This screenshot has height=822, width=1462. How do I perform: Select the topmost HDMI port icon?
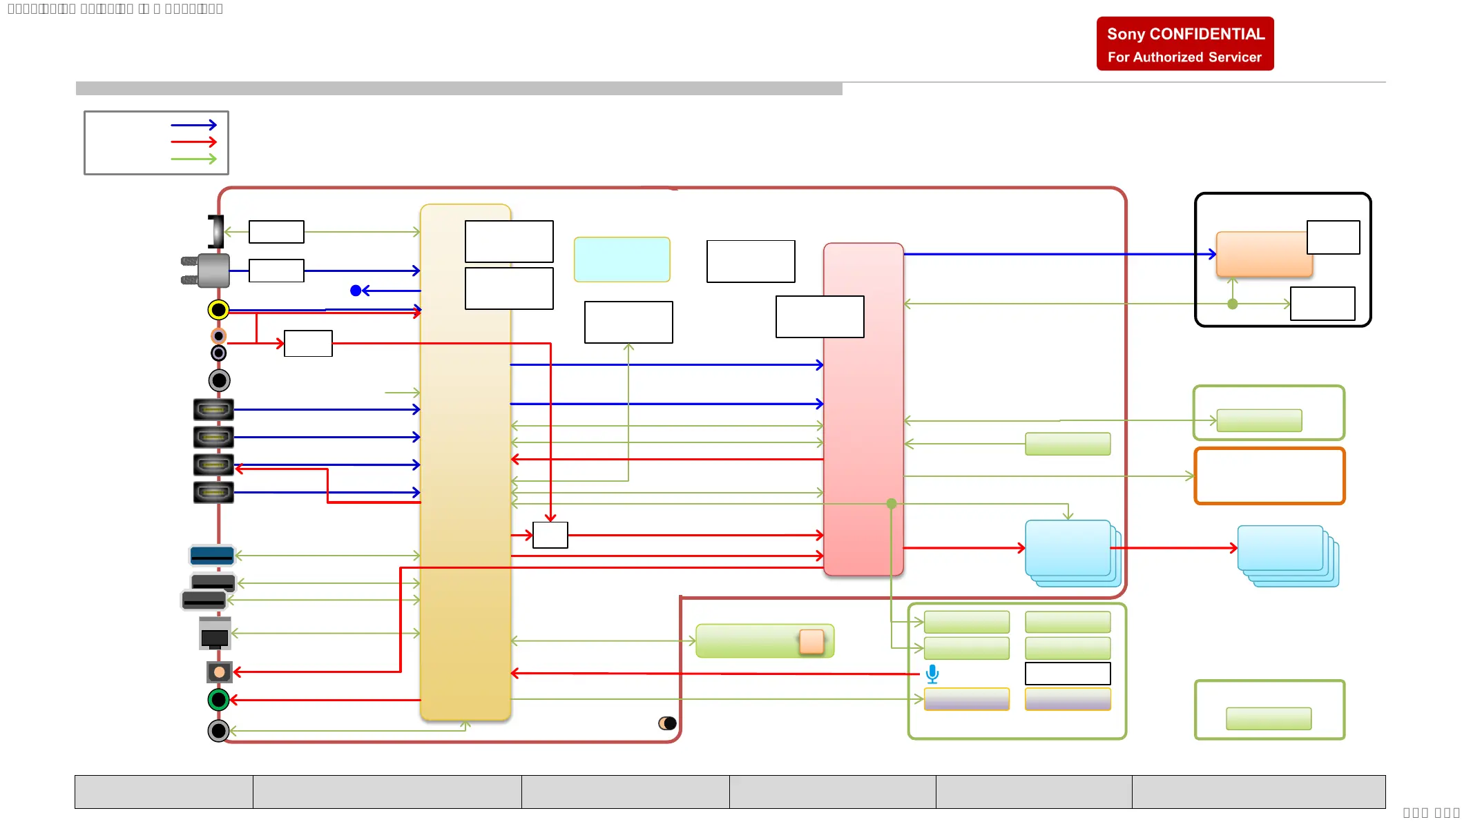click(x=213, y=409)
